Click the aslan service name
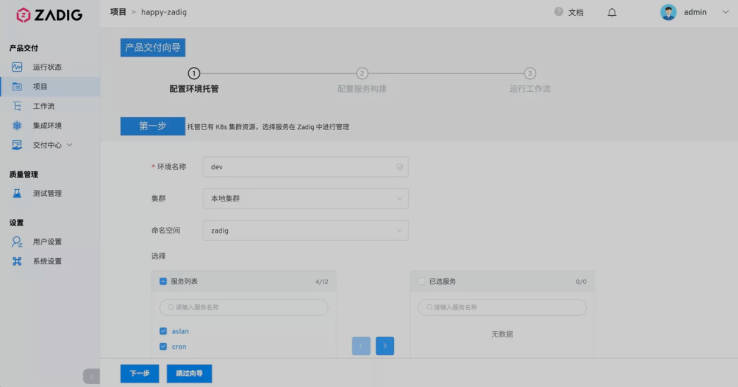This screenshot has width=738, height=387. 180,331
